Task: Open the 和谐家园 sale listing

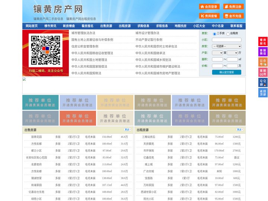Action: pos(36,185)
